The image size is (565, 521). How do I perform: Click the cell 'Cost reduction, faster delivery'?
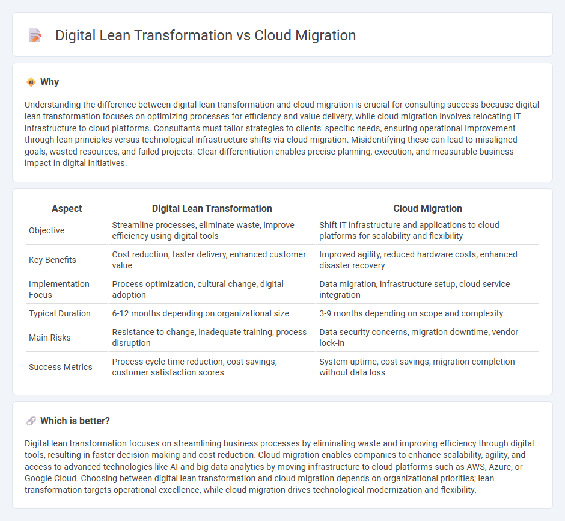(x=212, y=260)
